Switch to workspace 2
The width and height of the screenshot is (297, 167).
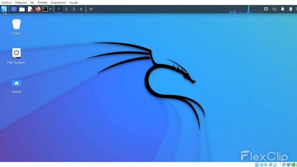pos(66,9)
